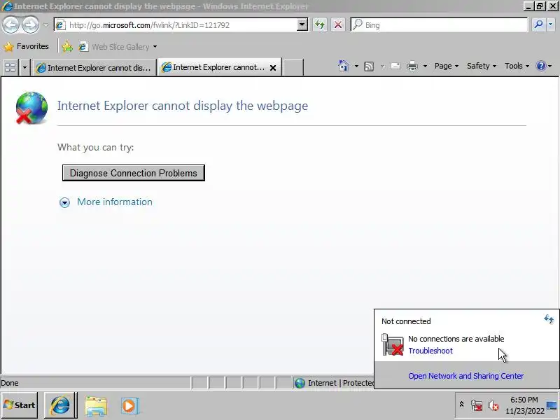Screen dimensions: 560x420
Task: Open the Favorites center
Action: tap(26, 46)
